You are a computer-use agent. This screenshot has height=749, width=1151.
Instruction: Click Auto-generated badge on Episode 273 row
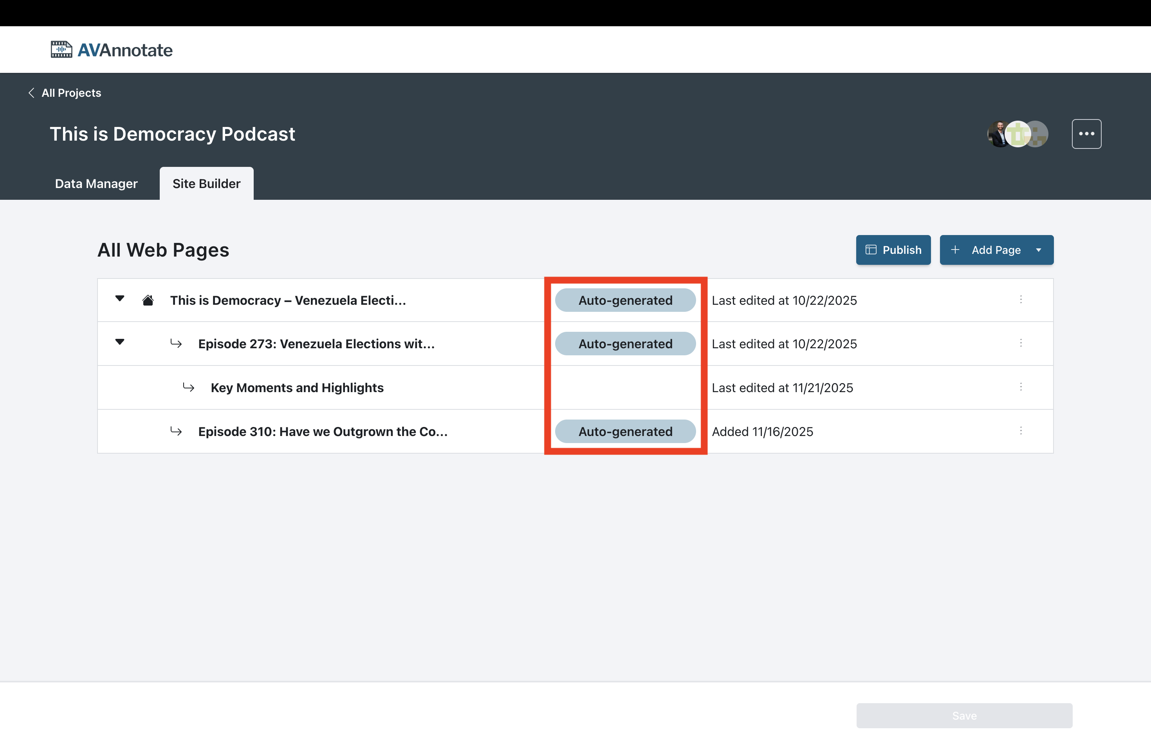click(625, 344)
